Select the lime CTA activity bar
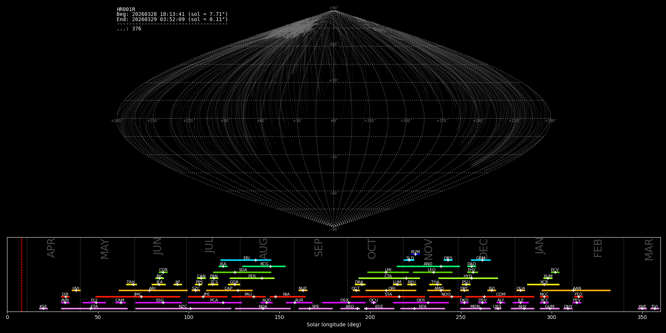This screenshot has height=333, width=666. pos(389,278)
